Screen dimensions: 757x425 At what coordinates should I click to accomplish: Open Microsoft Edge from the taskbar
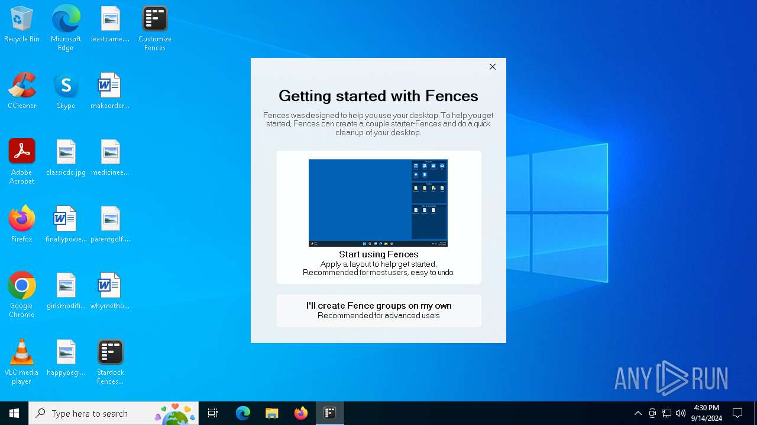[243, 413]
